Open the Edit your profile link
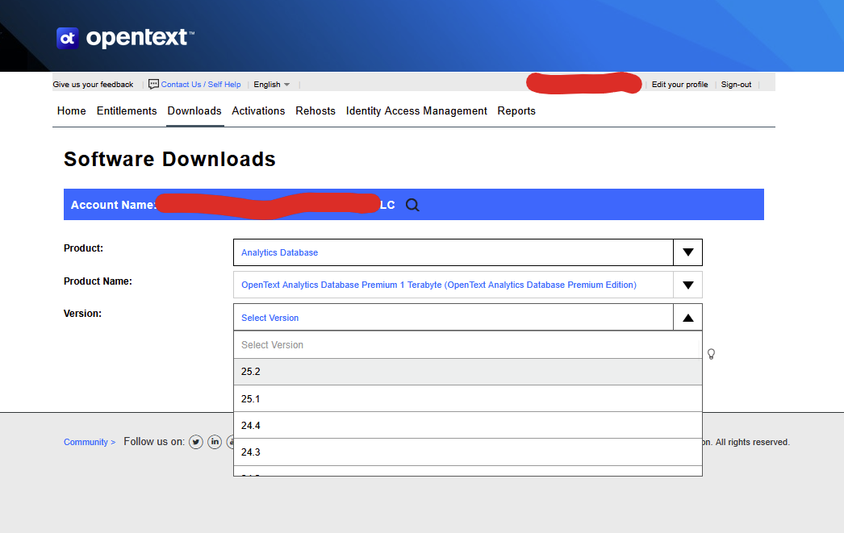Screen dimensions: 844x533 coord(679,84)
